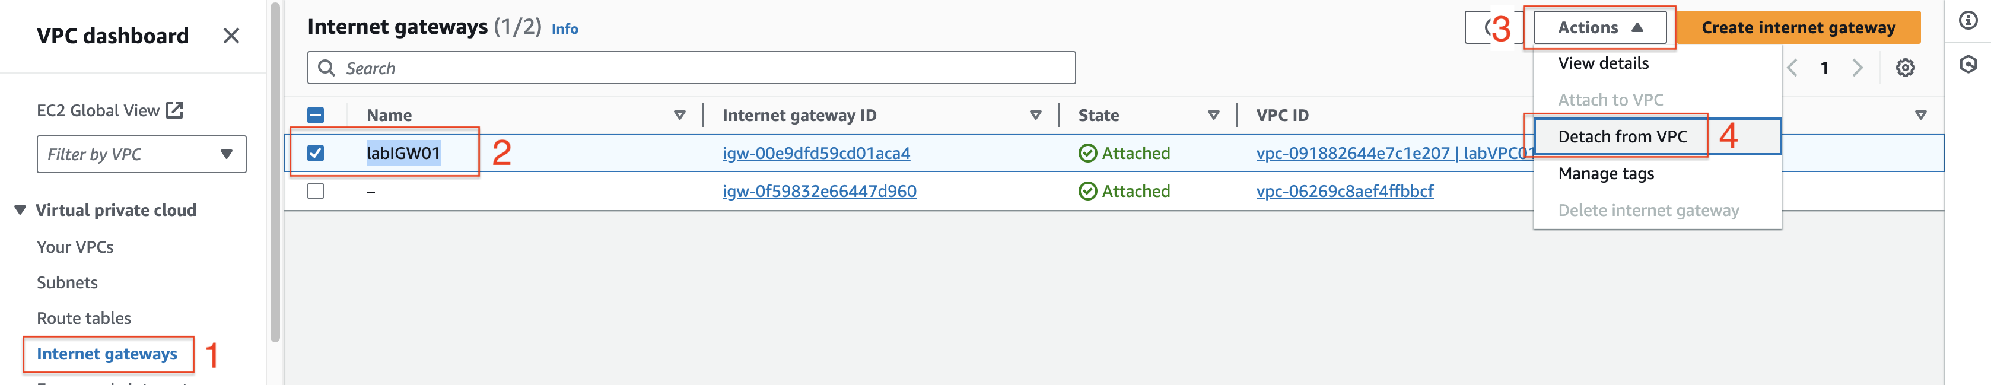Open the hexagon shield icon on right panel

tap(1968, 64)
